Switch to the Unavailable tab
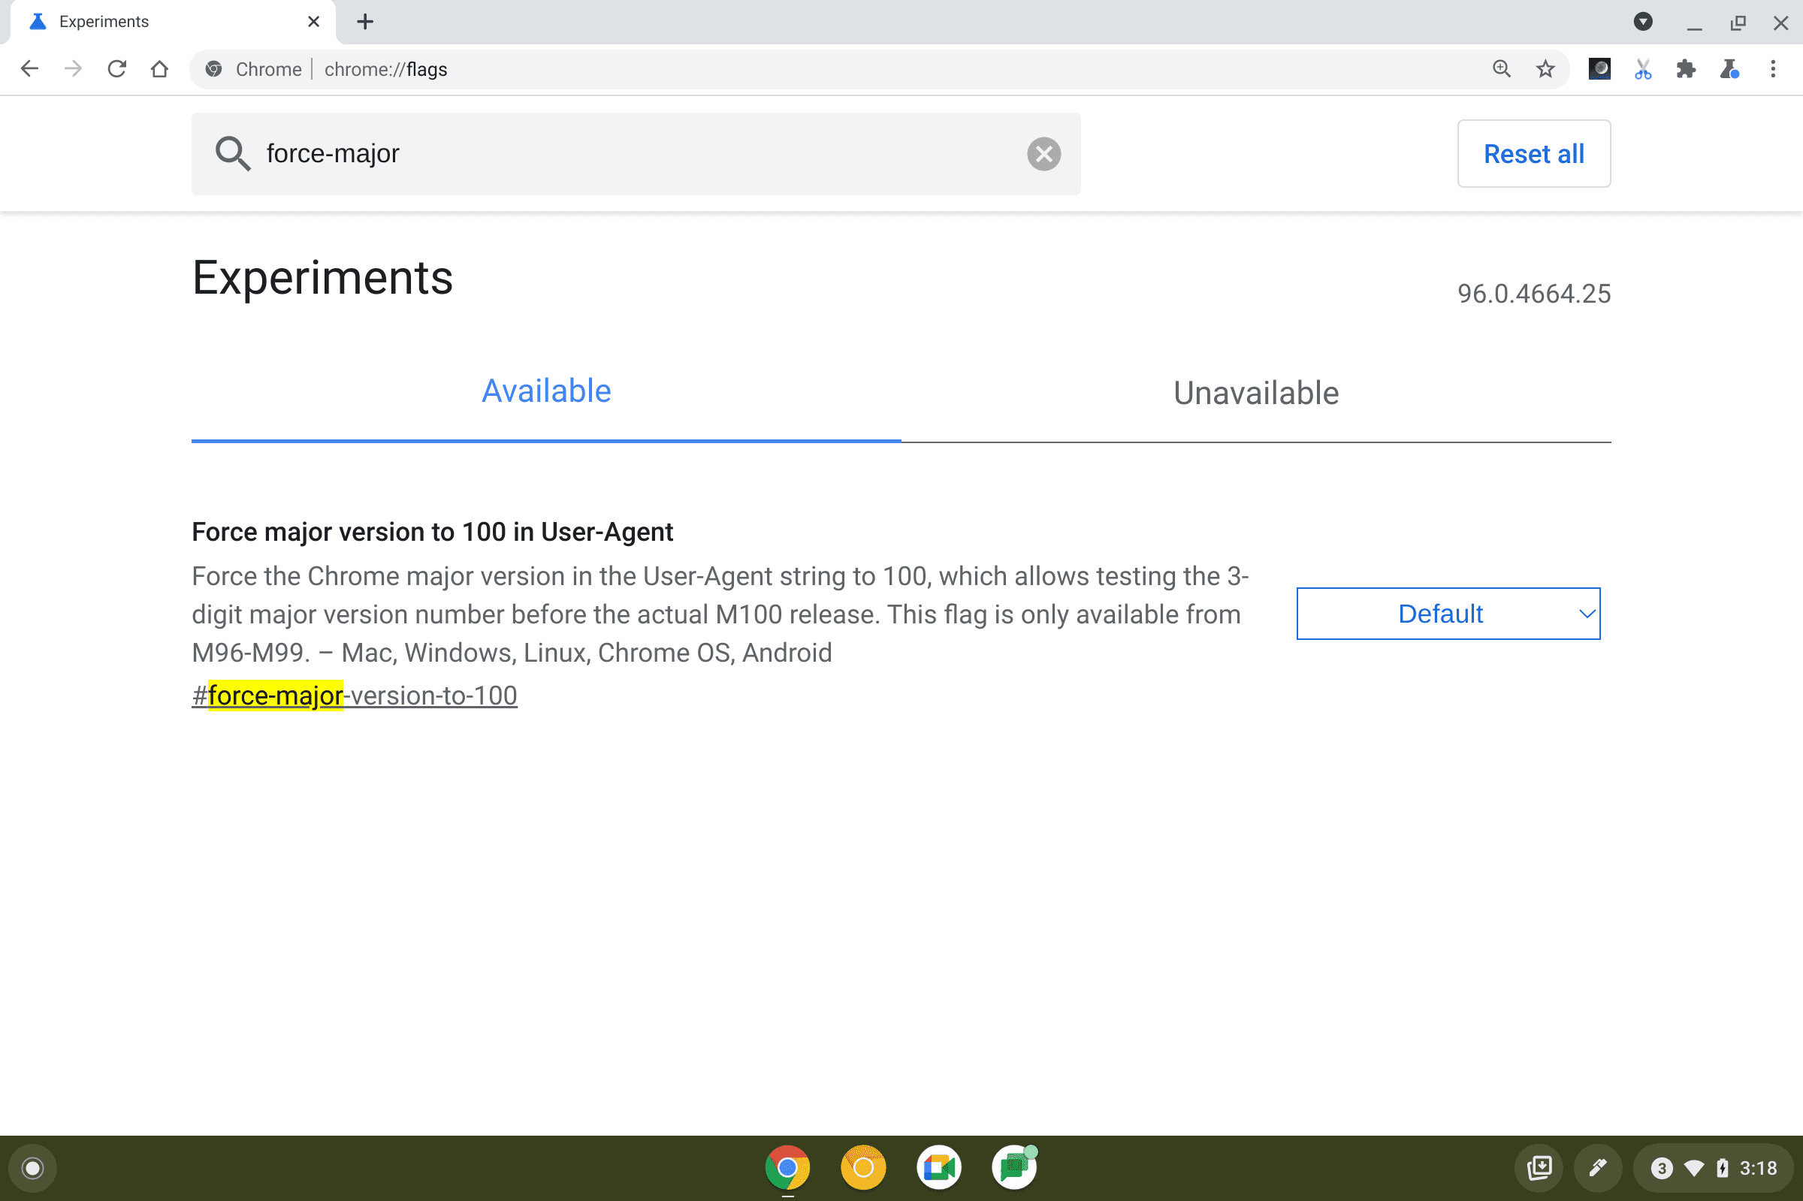The height and width of the screenshot is (1201, 1803). (x=1255, y=393)
